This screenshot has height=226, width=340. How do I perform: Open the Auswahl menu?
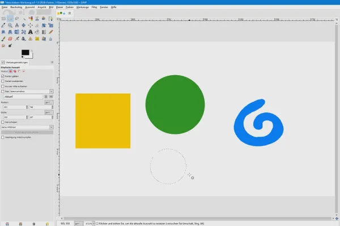(x=30, y=7)
